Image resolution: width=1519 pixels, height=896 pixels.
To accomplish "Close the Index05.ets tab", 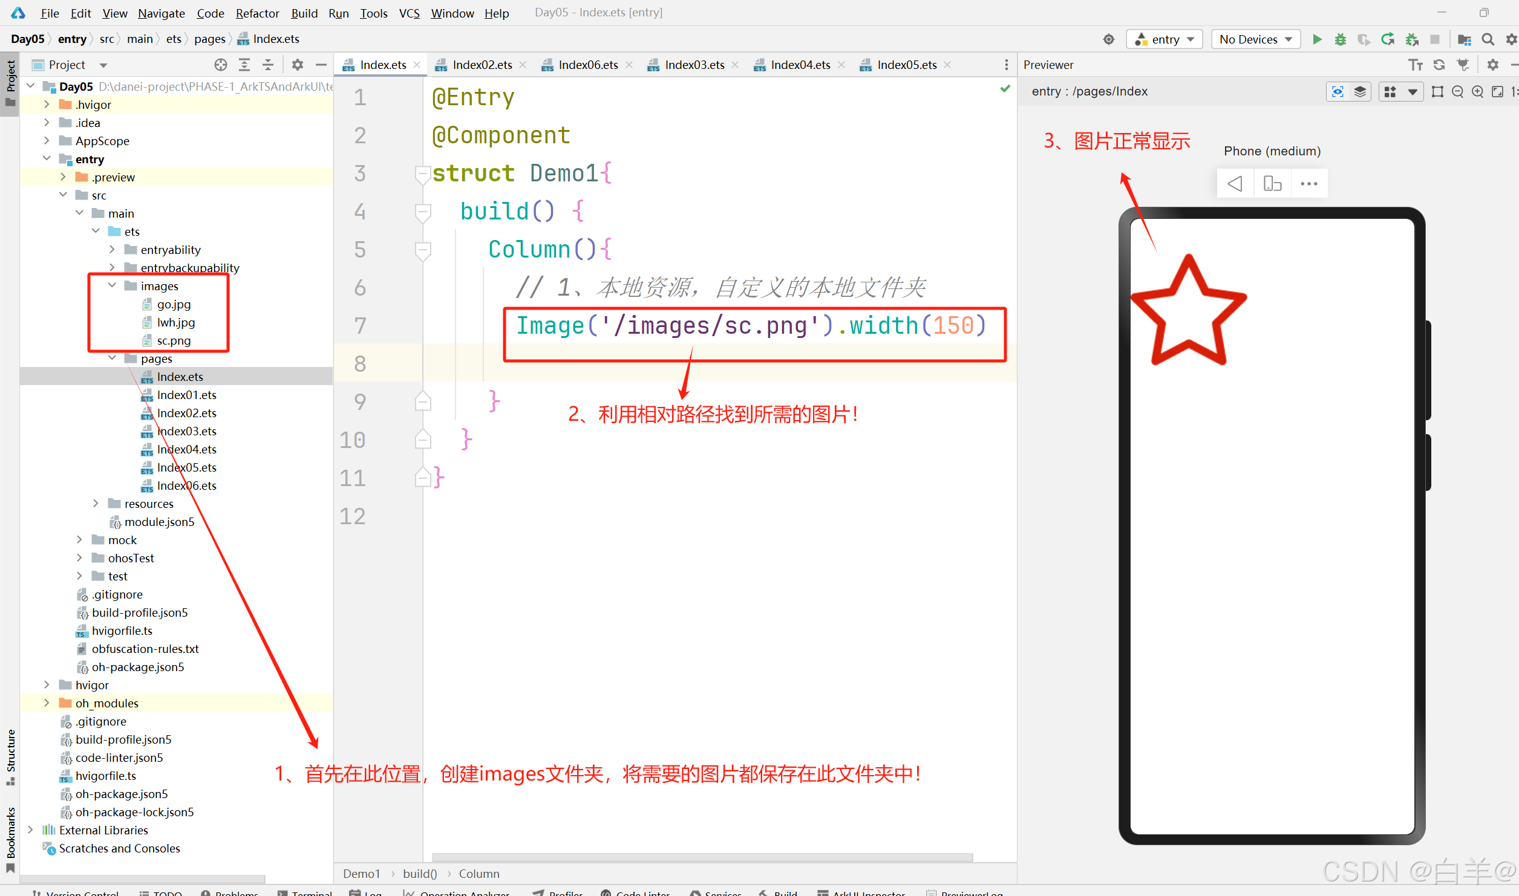I will point(947,65).
